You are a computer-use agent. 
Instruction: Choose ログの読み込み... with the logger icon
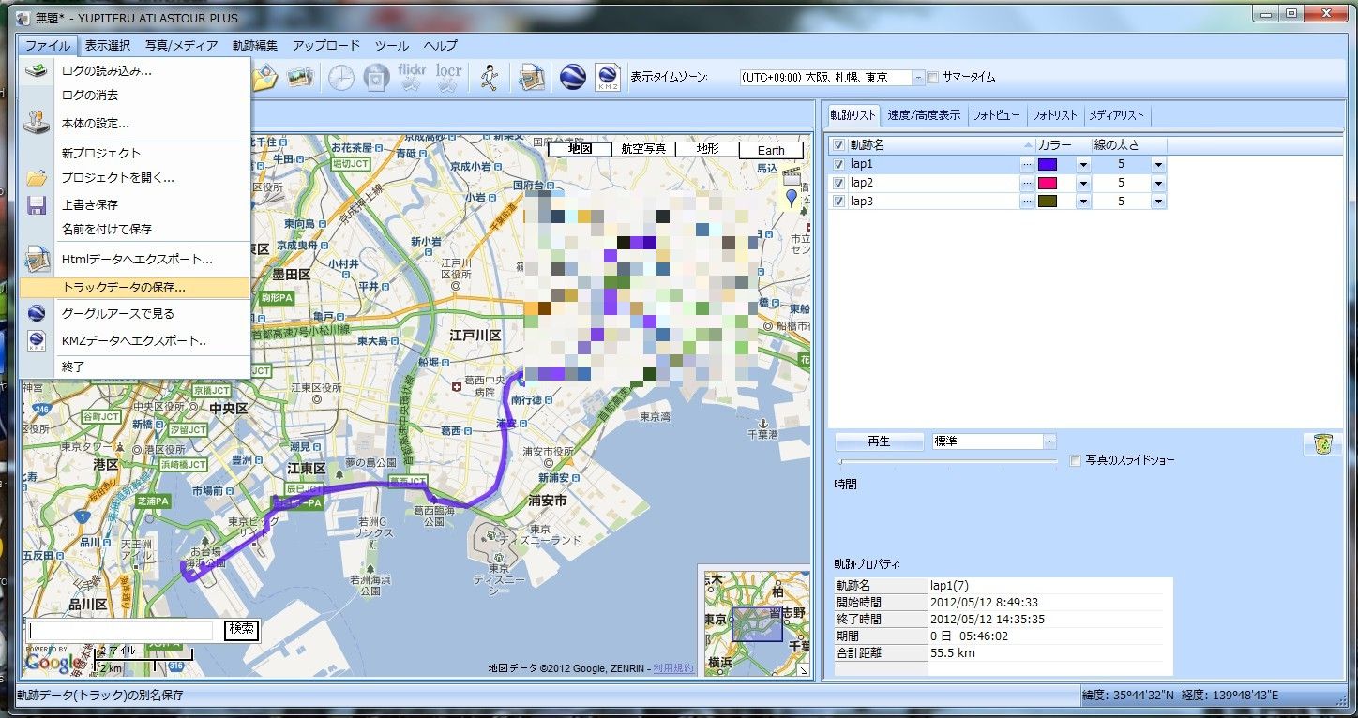tap(134, 70)
